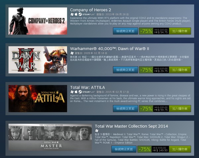Add Company of Heroes 2 to cart
This screenshot has width=199, height=158.
click(180, 31)
